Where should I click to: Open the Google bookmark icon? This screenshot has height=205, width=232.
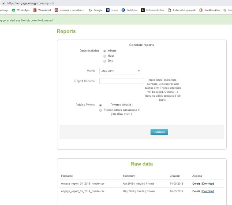pos(90,10)
